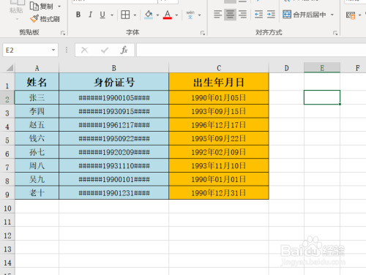Select date cell 1990年12月31日
Image resolution: width=366 pixels, height=275 pixels.
(x=219, y=193)
